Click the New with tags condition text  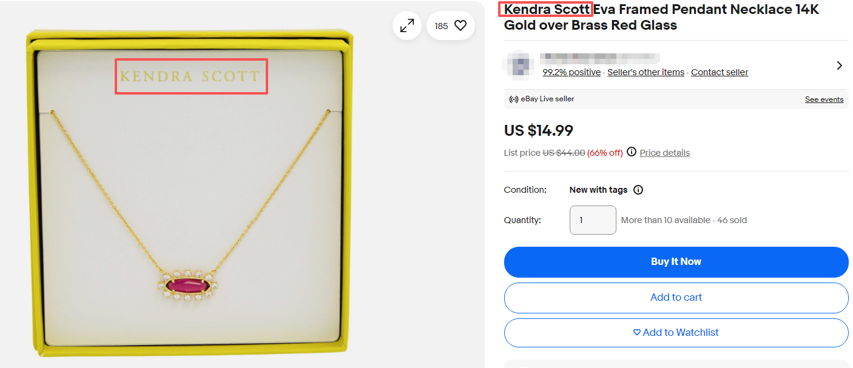[598, 190]
